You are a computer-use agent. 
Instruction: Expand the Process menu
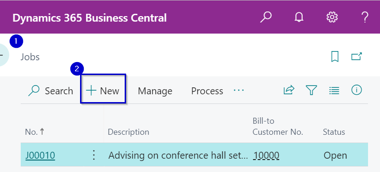tap(207, 91)
